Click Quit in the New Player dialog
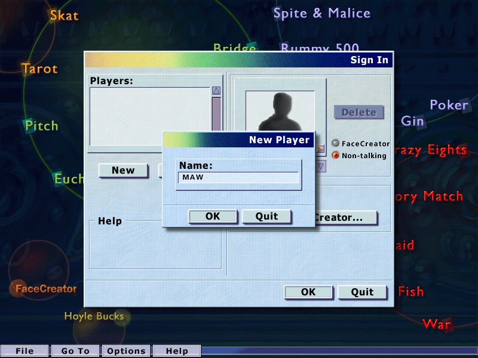 click(266, 216)
